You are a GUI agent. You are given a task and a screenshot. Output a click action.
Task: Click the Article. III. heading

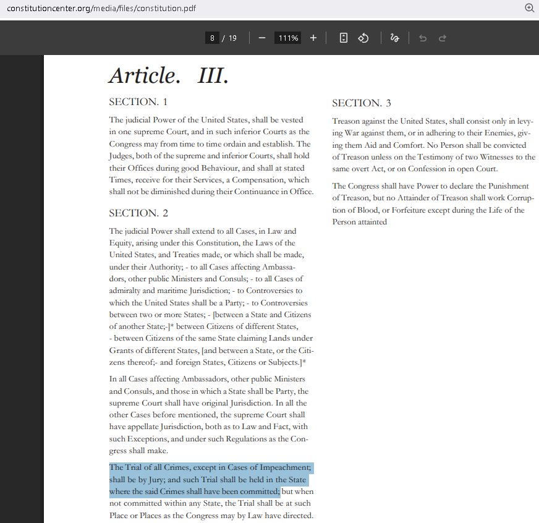pos(169,75)
